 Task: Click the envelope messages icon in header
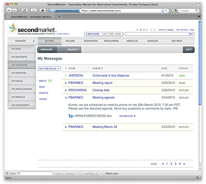(x=144, y=30)
